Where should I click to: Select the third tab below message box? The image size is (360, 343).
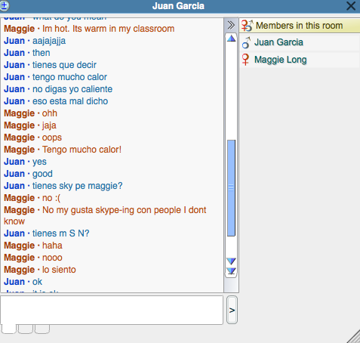tap(42, 329)
